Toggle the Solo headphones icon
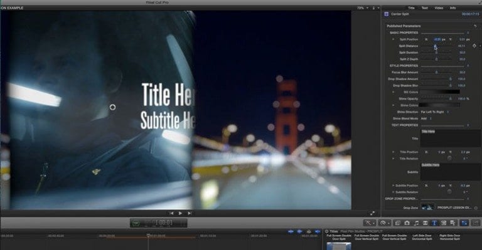The width and height of the screenshot is (482, 250). (x=309, y=232)
